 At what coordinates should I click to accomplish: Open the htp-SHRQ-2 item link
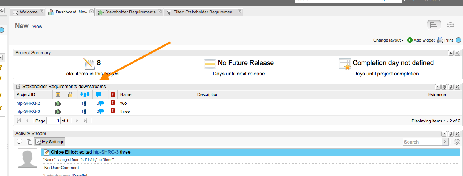[x=28, y=103]
